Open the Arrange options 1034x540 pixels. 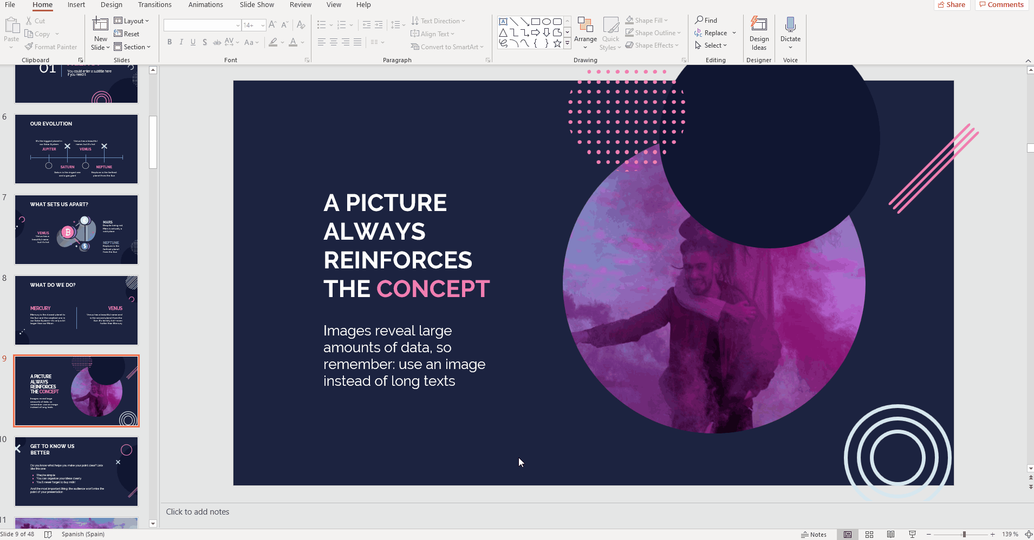point(585,32)
